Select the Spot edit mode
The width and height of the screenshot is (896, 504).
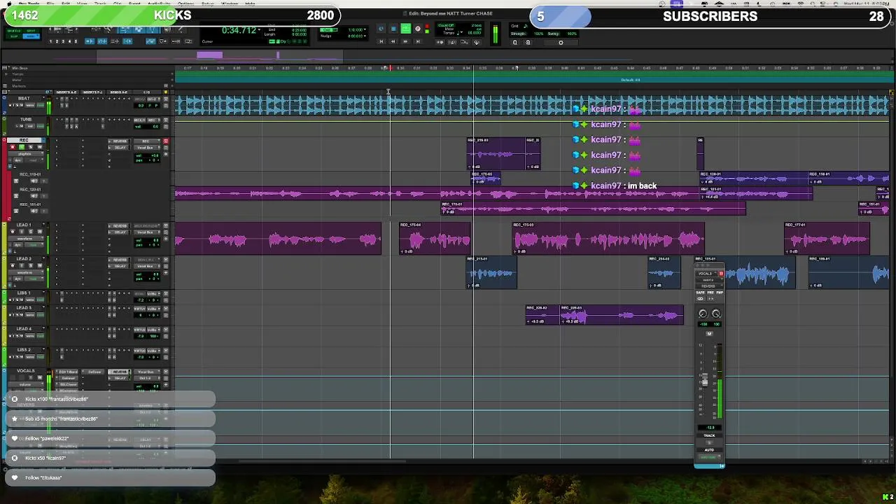[31, 31]
